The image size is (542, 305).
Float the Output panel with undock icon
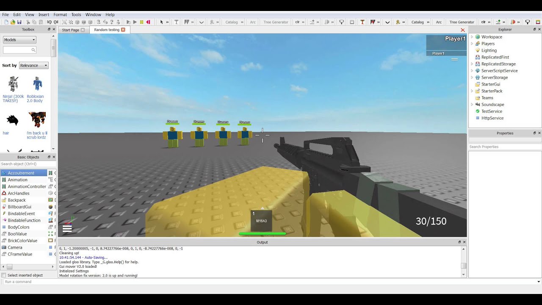tap(459, 242)
